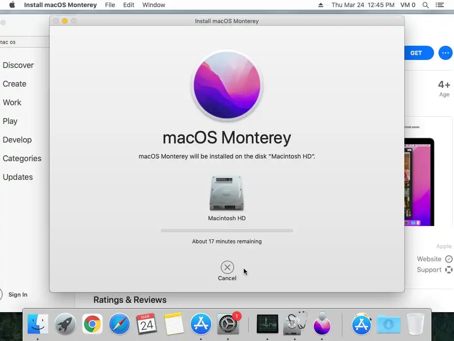The height and width of the screenshot is (341, 454).
Task: Click the eject icon in menu bar
Action: click(x=321, y=5)
